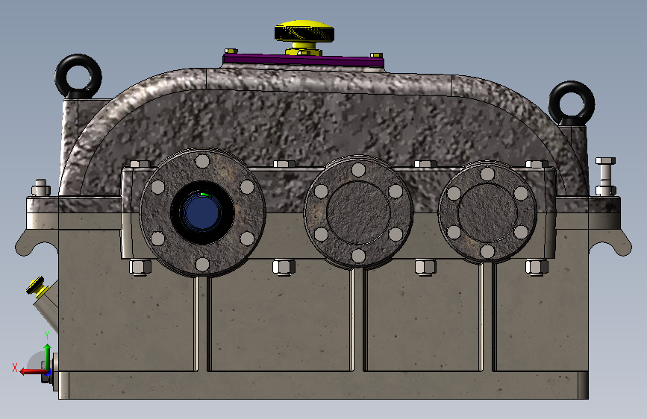Select the vertical rib below middle bearing cover
The image size is (647, 419).
point(358,320)
